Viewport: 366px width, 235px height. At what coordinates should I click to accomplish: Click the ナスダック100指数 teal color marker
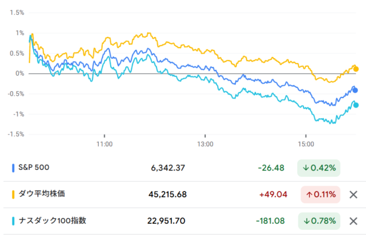pos(14,221)
